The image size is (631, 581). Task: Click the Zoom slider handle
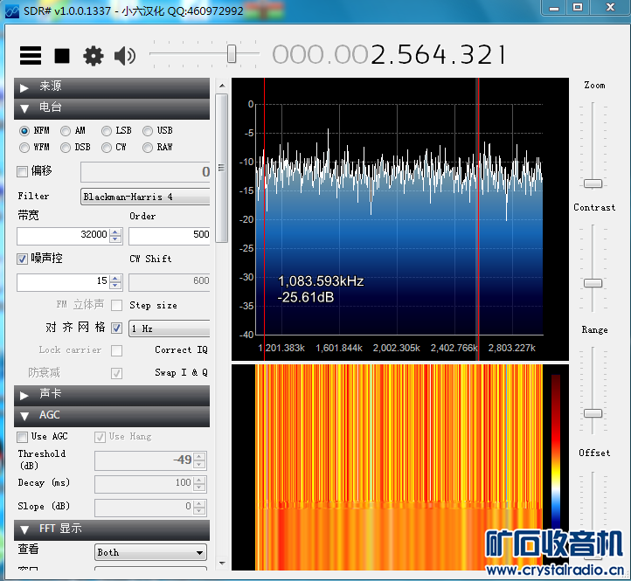point(593,183)
